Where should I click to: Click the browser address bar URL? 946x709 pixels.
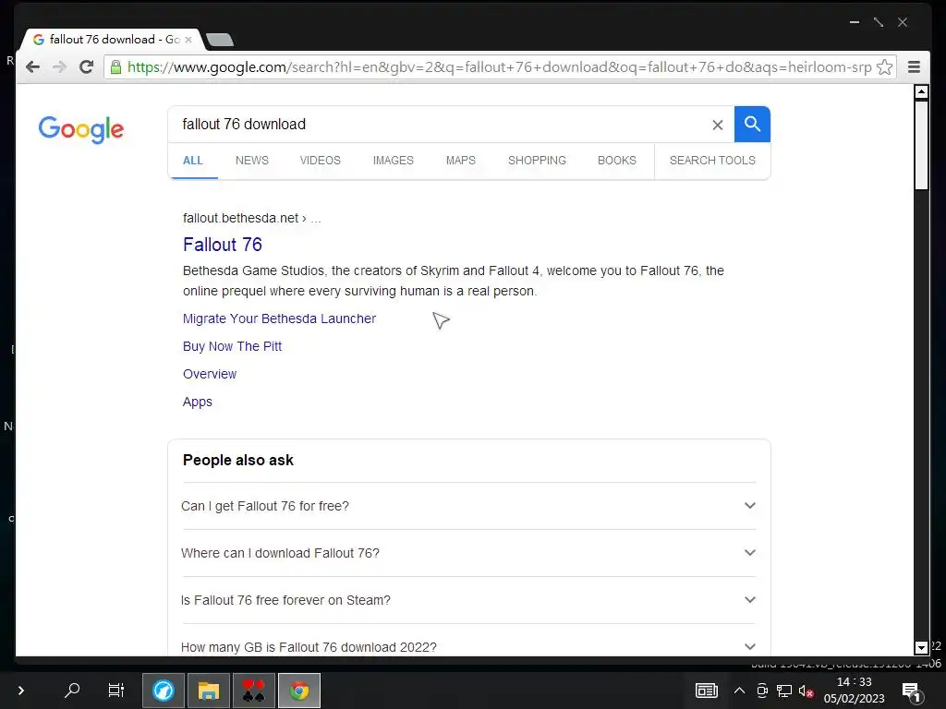pos(500,66)
